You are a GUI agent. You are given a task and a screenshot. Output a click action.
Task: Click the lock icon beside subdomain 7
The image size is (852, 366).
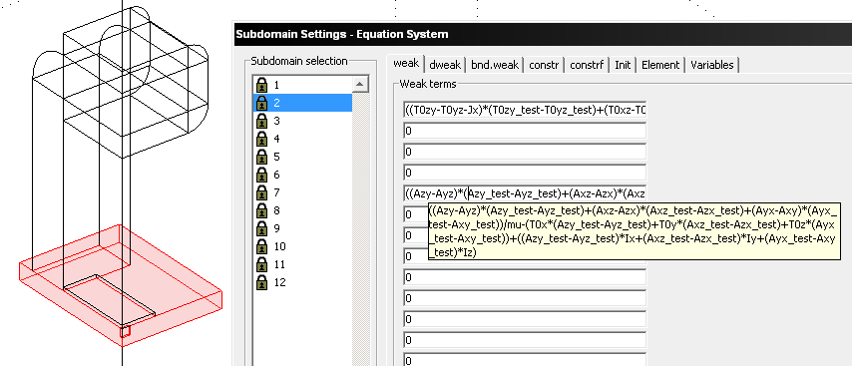pos(262,192)
